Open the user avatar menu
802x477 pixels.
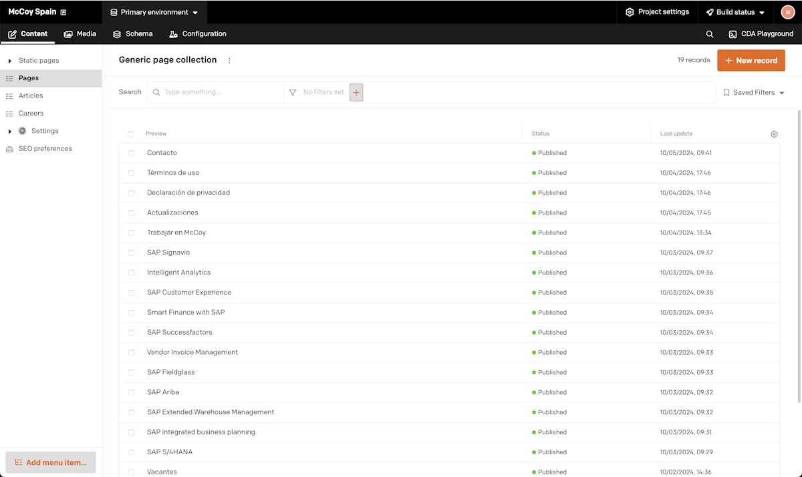point(787,12)
